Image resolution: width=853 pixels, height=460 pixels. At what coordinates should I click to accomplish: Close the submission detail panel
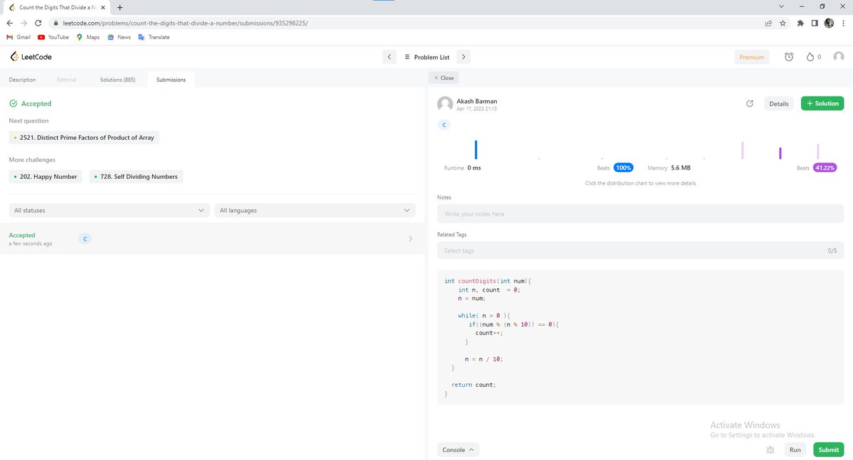(x=444, y=77)
